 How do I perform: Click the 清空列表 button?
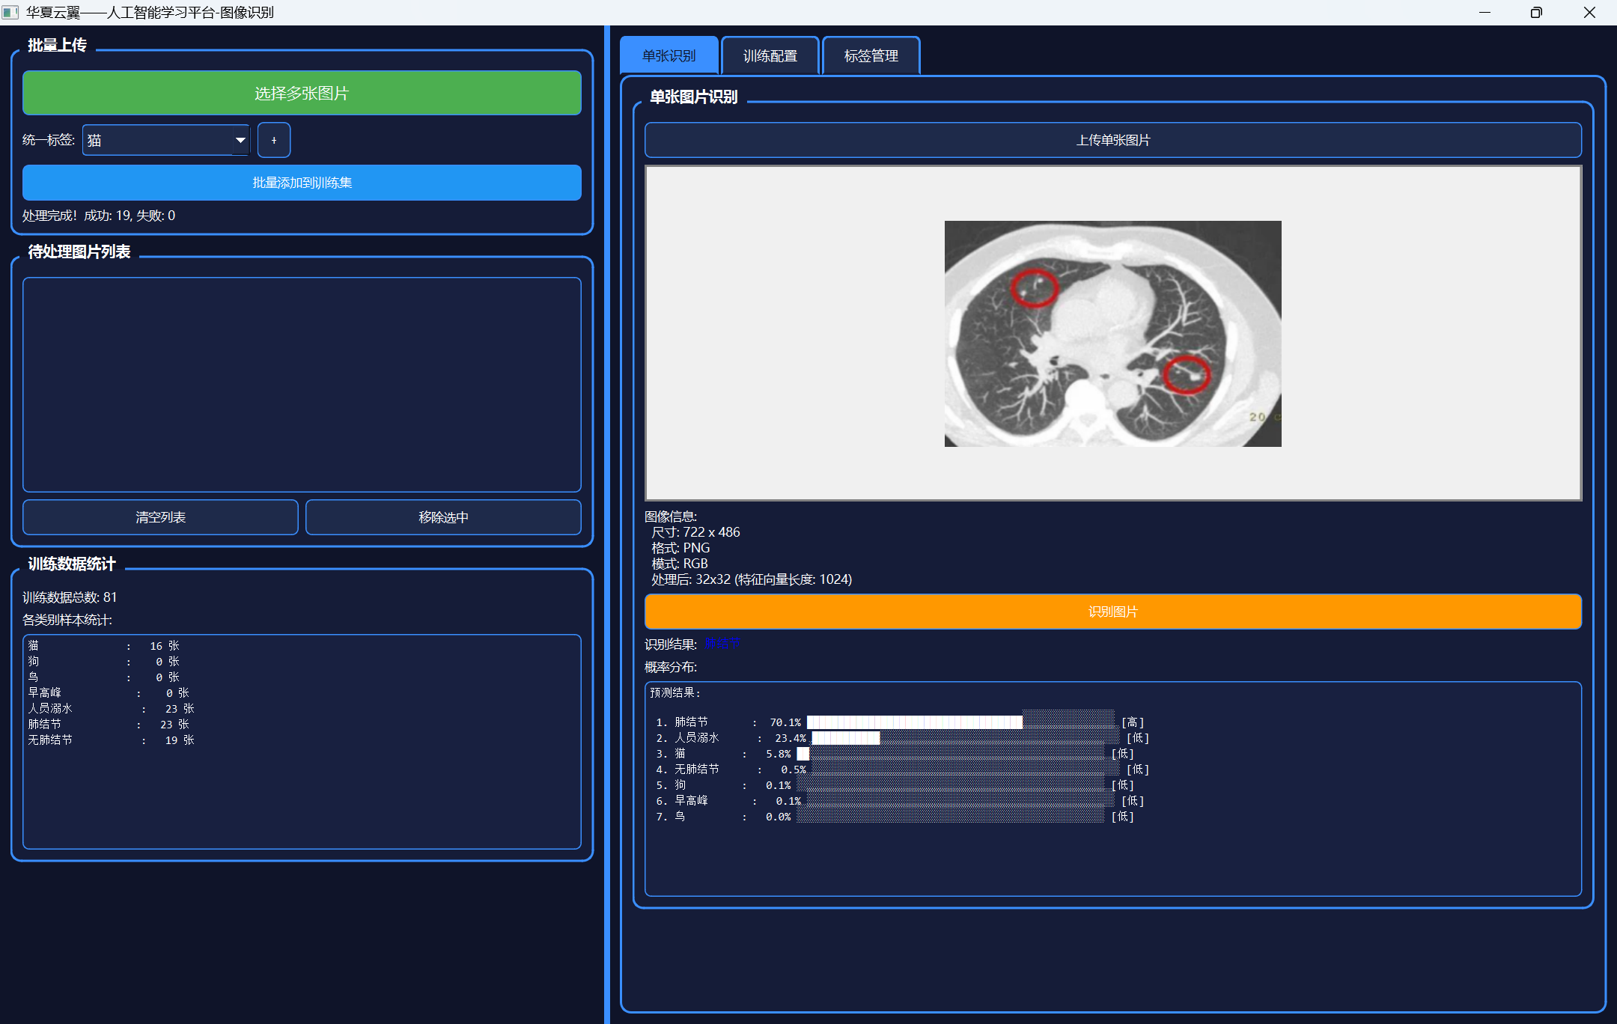coord(160,517)
